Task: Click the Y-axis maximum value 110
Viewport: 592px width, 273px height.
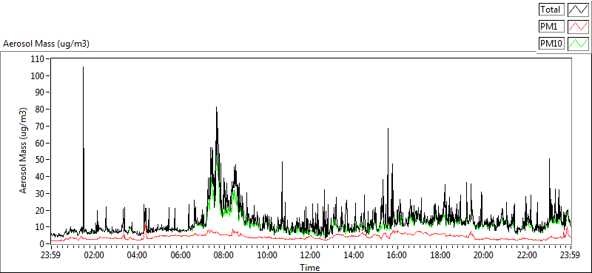Action: (x=38, y=59)
